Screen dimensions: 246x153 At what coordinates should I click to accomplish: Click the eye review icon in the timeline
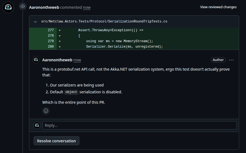pyautogui.click(x=23, y=7)
